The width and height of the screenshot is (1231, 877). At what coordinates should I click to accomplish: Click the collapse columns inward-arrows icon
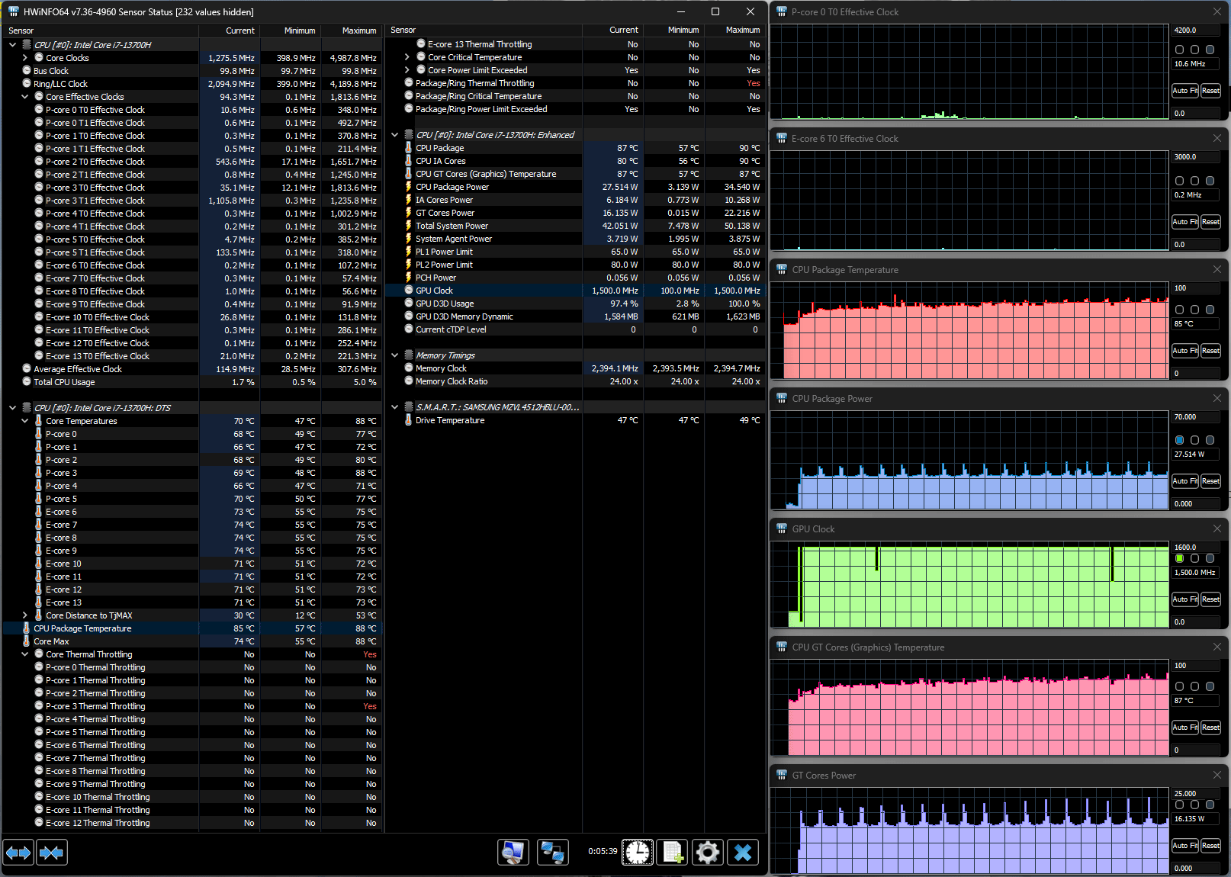pos(52,852)
